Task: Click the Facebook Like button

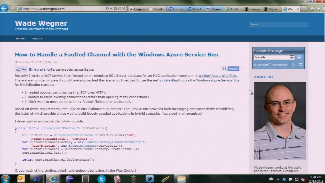Action: pyautogui.click(x=21, y=69)
